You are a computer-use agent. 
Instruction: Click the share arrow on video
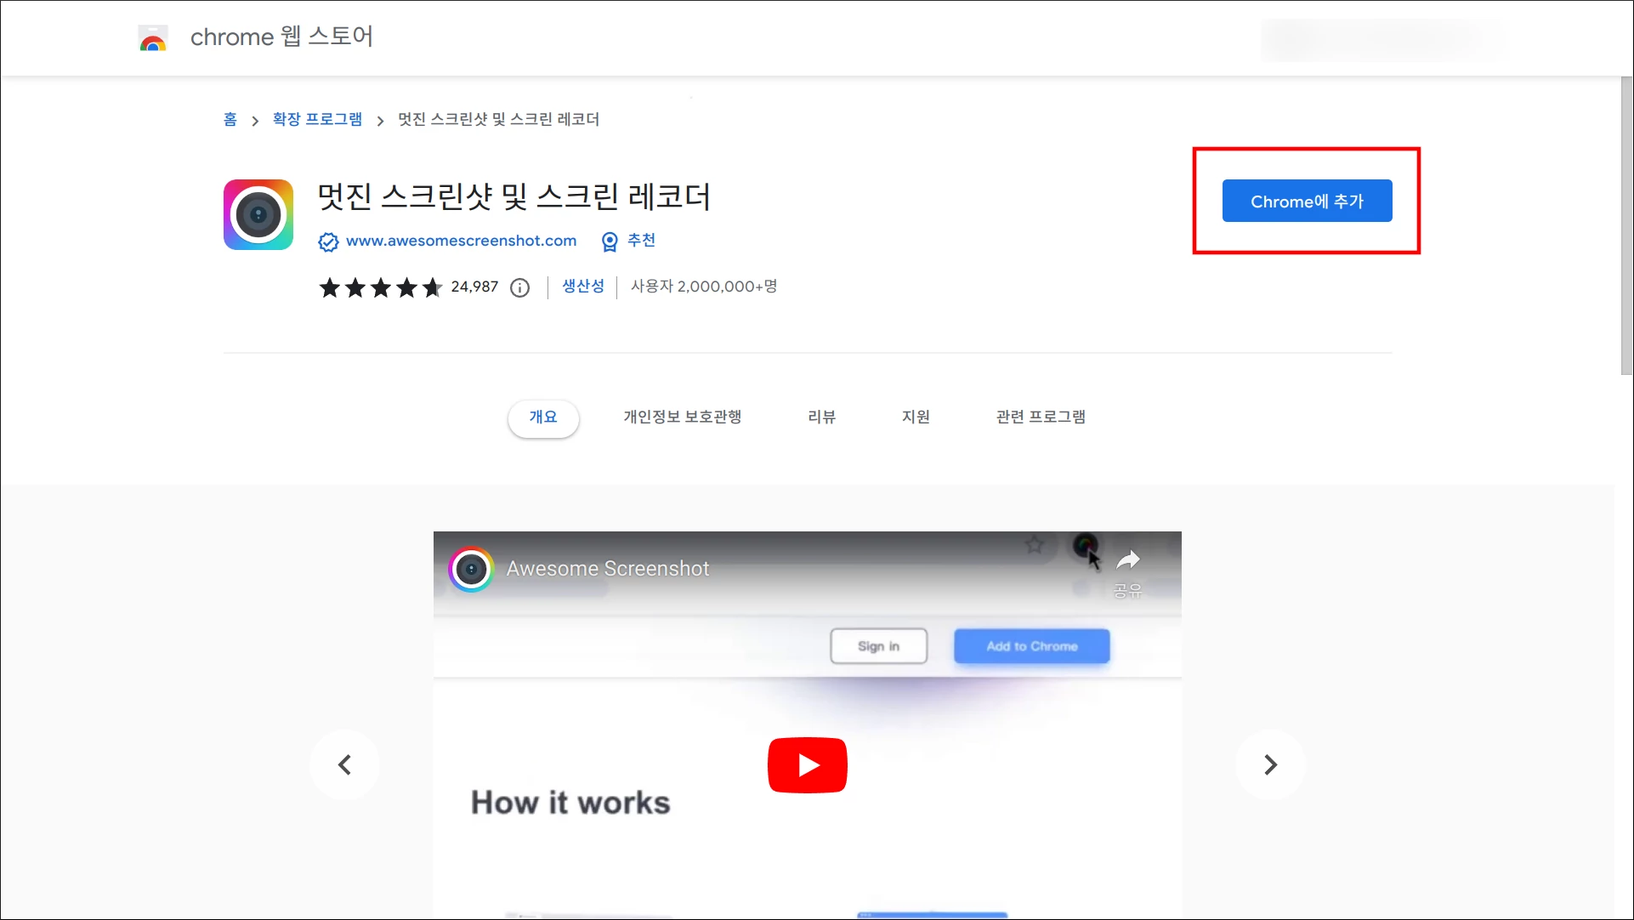(x=1127, y=560)
